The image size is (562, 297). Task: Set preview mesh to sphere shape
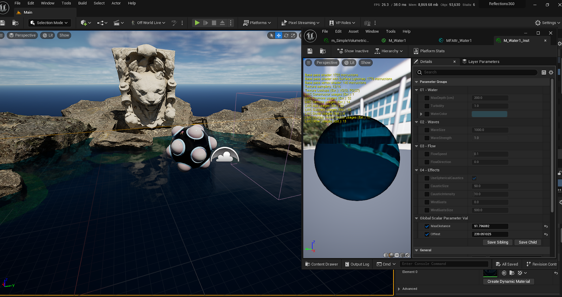pos(391,255)
